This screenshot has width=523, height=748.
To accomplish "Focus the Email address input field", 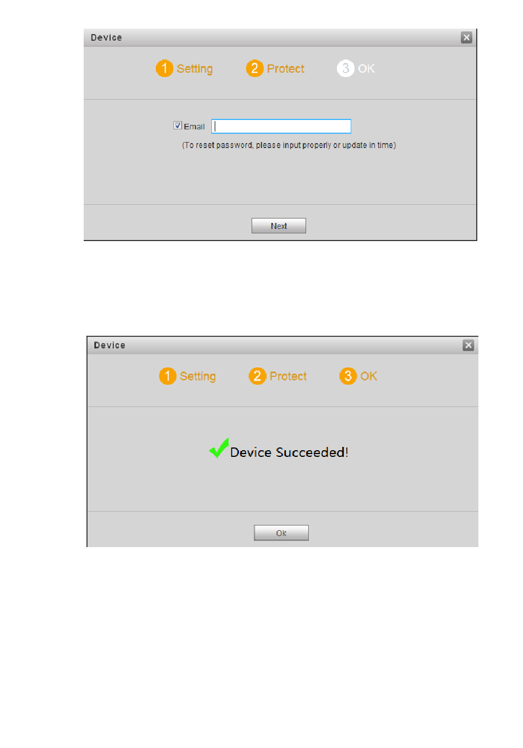I will 281,126.
